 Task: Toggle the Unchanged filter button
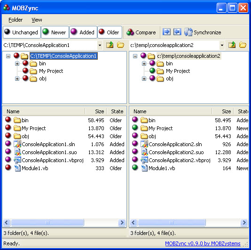(22, 32)
